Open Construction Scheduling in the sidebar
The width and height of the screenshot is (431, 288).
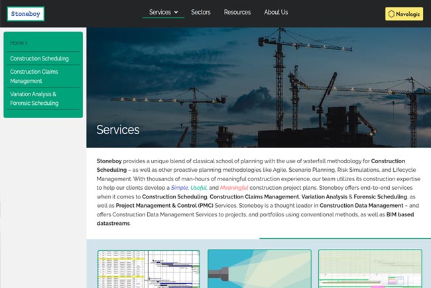(40, 58)
